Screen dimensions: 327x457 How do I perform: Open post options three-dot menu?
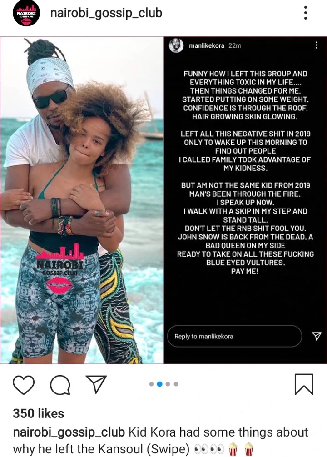(305, 13)
